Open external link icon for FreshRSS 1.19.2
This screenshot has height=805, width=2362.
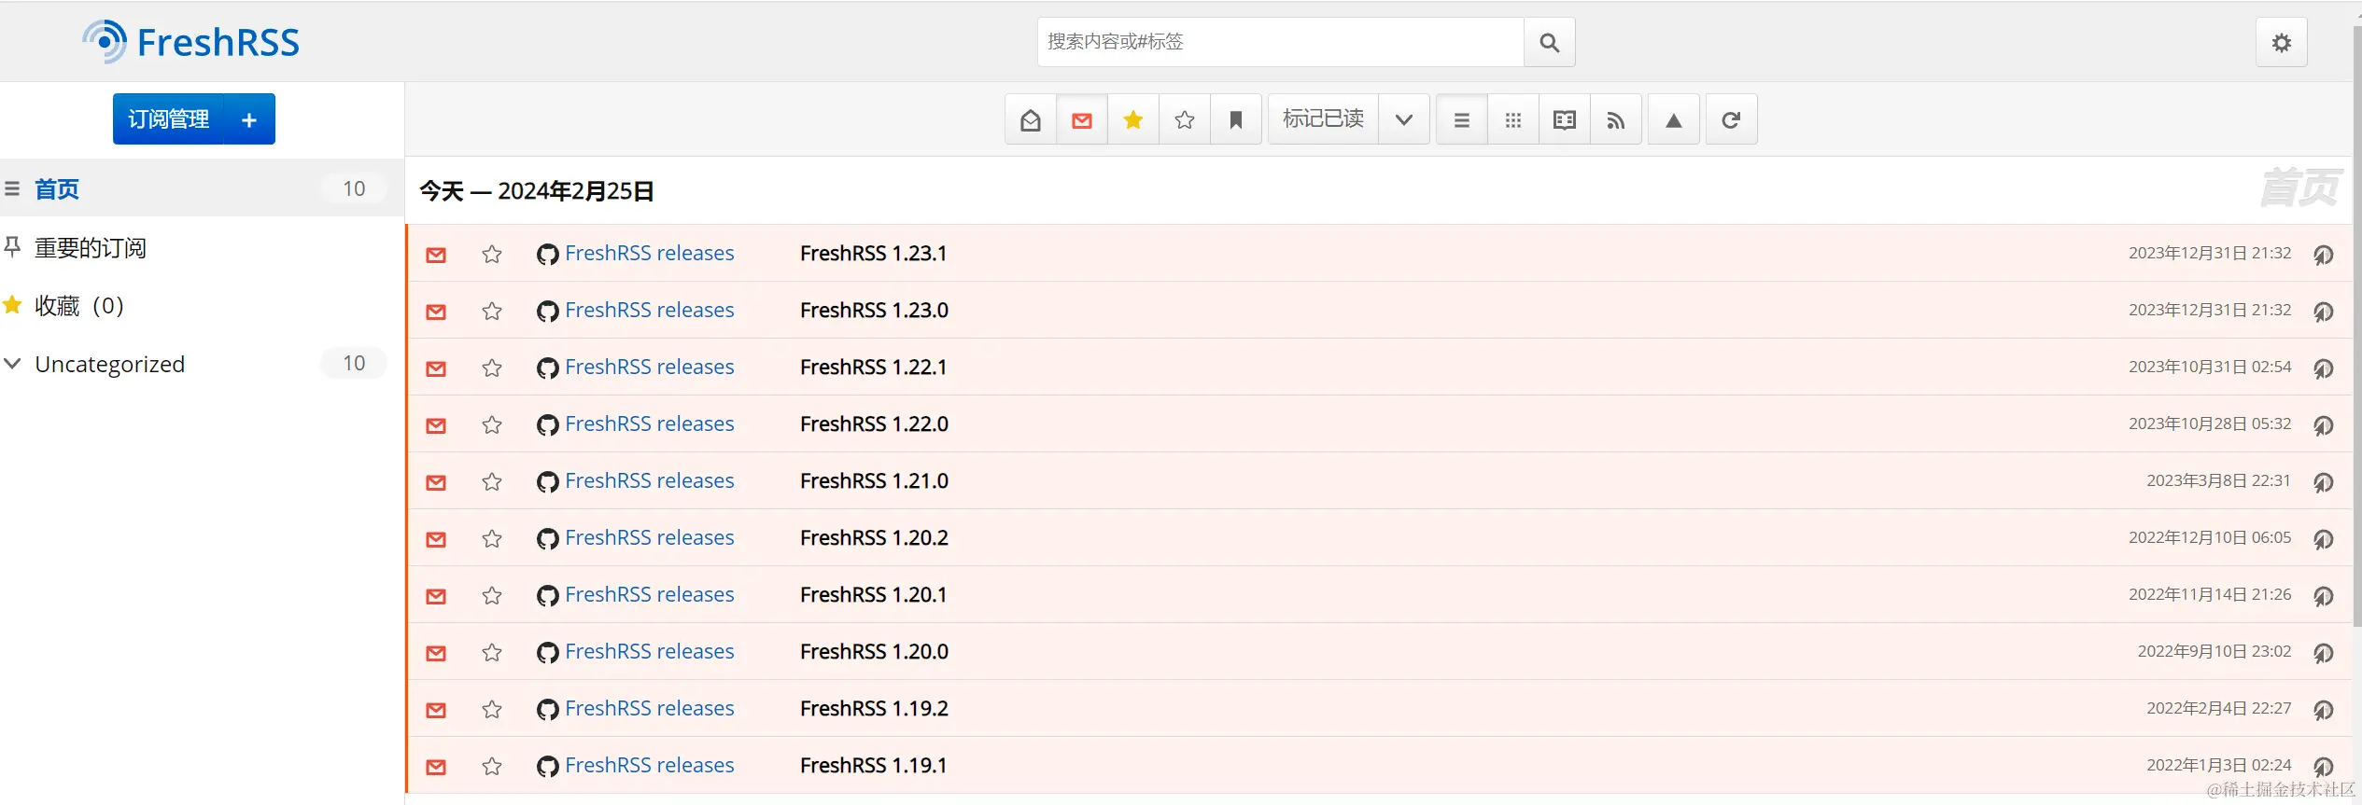(x=2324, y=710)
